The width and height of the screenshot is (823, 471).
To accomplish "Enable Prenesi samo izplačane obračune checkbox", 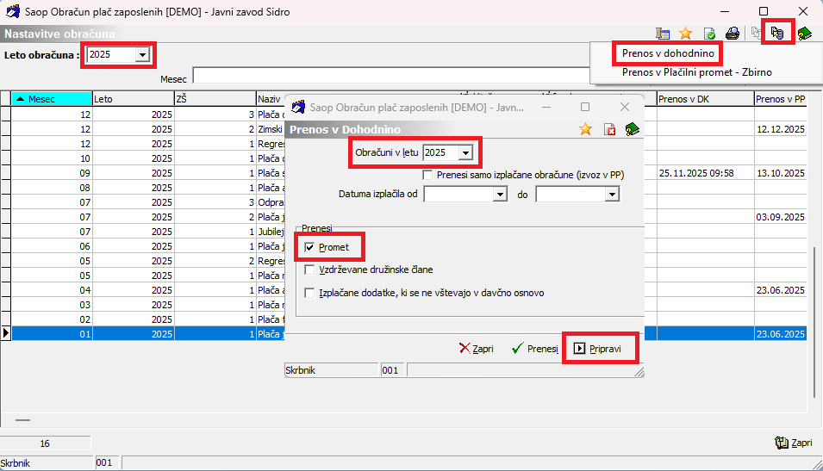I will (x=427, y=175).
